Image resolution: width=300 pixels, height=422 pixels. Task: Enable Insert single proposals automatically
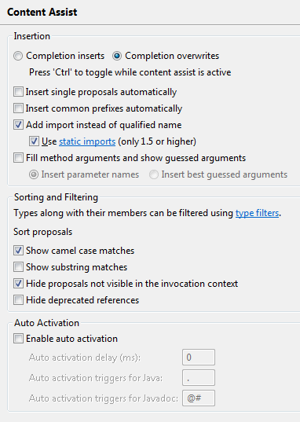point(18,92)
